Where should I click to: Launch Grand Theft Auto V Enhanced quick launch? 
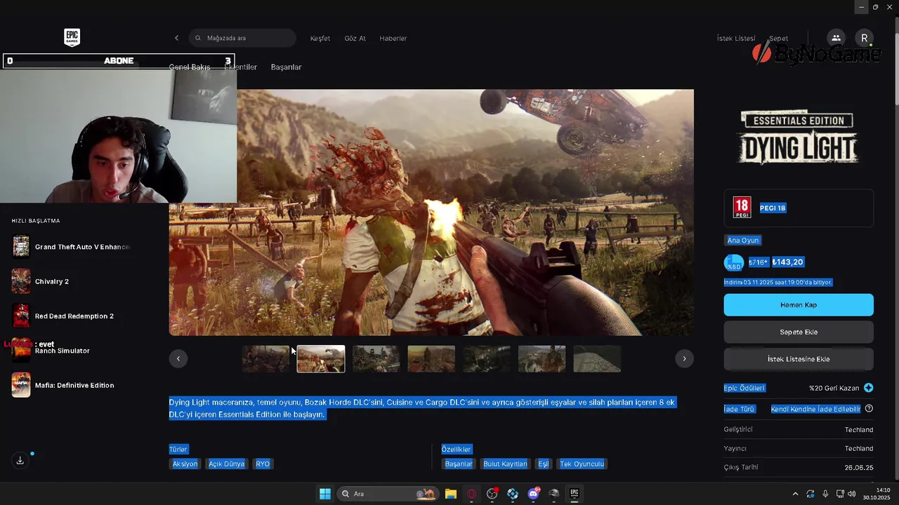70,247
